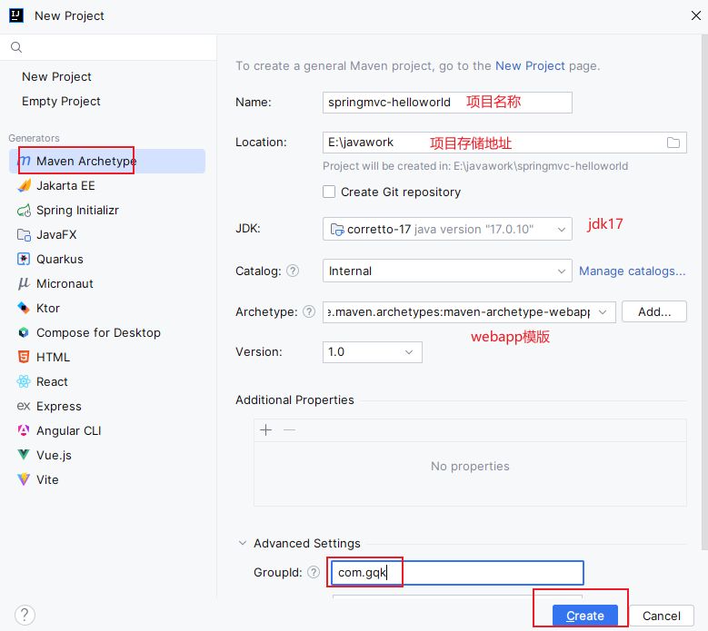Enable Create Git repository checkbox
This screenshot has height=631, width=708.
point(329,192)
